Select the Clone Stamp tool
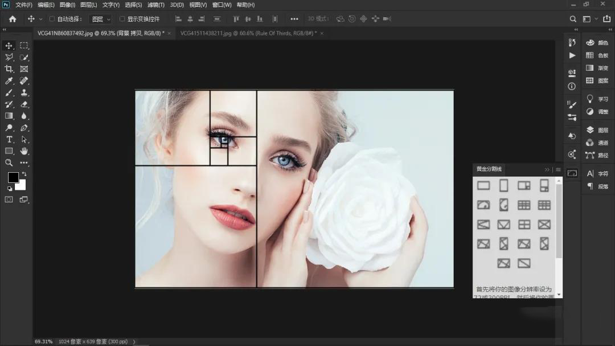615x346 pixels. pyautogui.click(x=24, y=93)
